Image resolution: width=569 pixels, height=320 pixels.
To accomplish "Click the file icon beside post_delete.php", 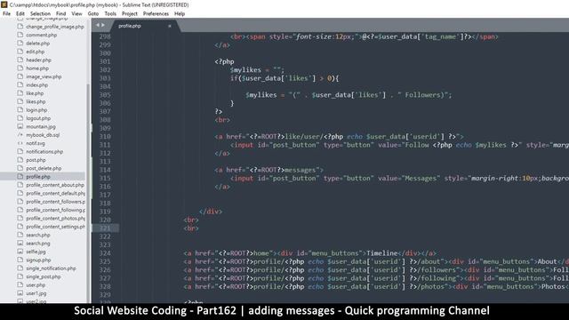I will 20,168.
